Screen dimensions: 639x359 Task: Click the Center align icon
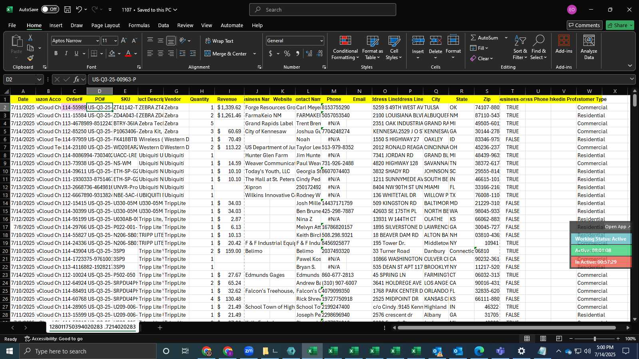(161, 53)
